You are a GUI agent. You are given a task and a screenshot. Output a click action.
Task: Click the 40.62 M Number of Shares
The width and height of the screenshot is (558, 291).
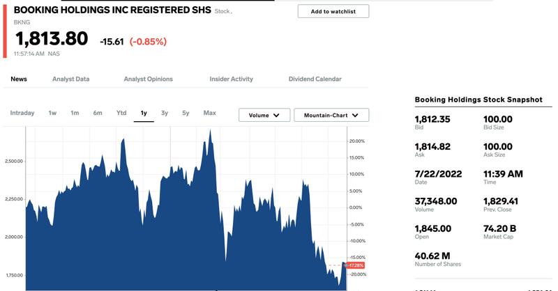432,255
